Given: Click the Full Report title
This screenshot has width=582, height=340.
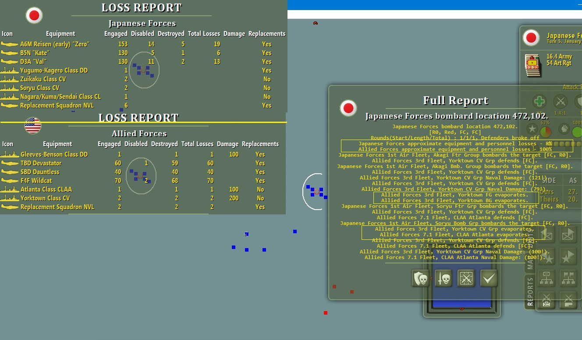Looking at the screenshot, I should click(x=456, y=101).
